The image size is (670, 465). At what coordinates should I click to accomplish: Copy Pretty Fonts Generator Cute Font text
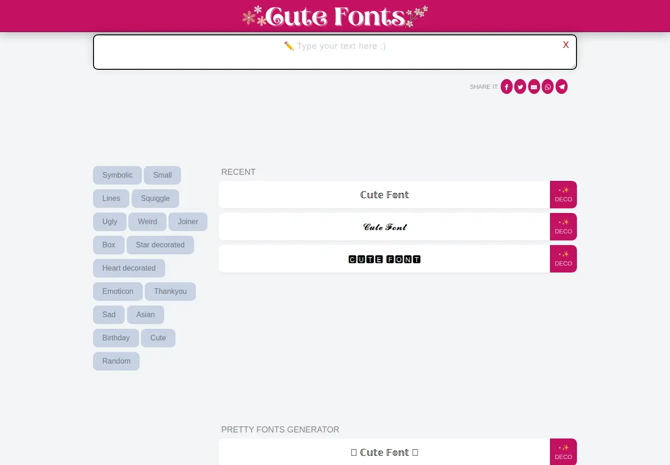pos(384,452)
